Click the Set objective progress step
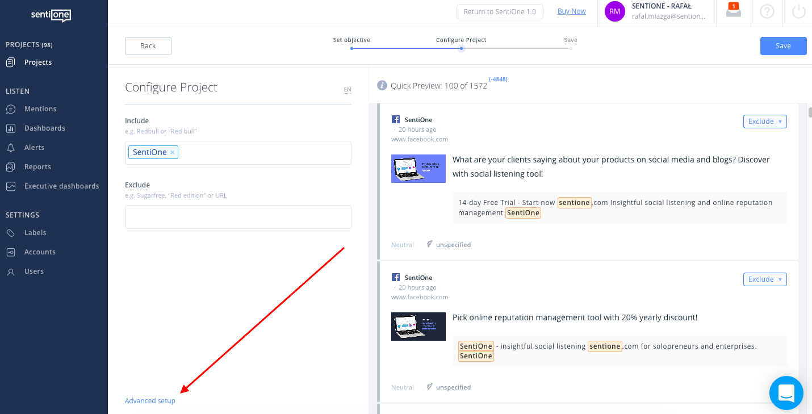This screenshot has width=812, height=414. click(351, 48)
